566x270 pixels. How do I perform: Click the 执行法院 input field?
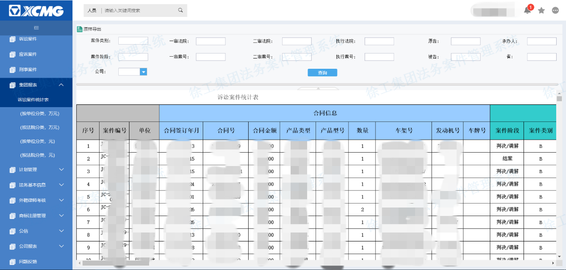pyautogui.click(x=379, y=41)
